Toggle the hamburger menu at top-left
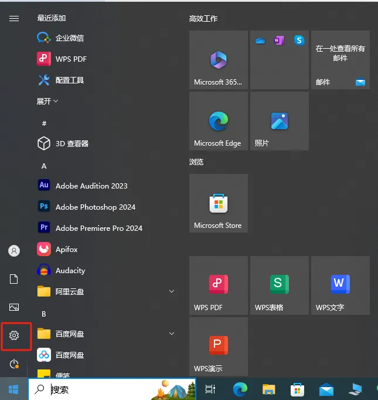Viewport: 378px width, 400px height. point(14,18)
